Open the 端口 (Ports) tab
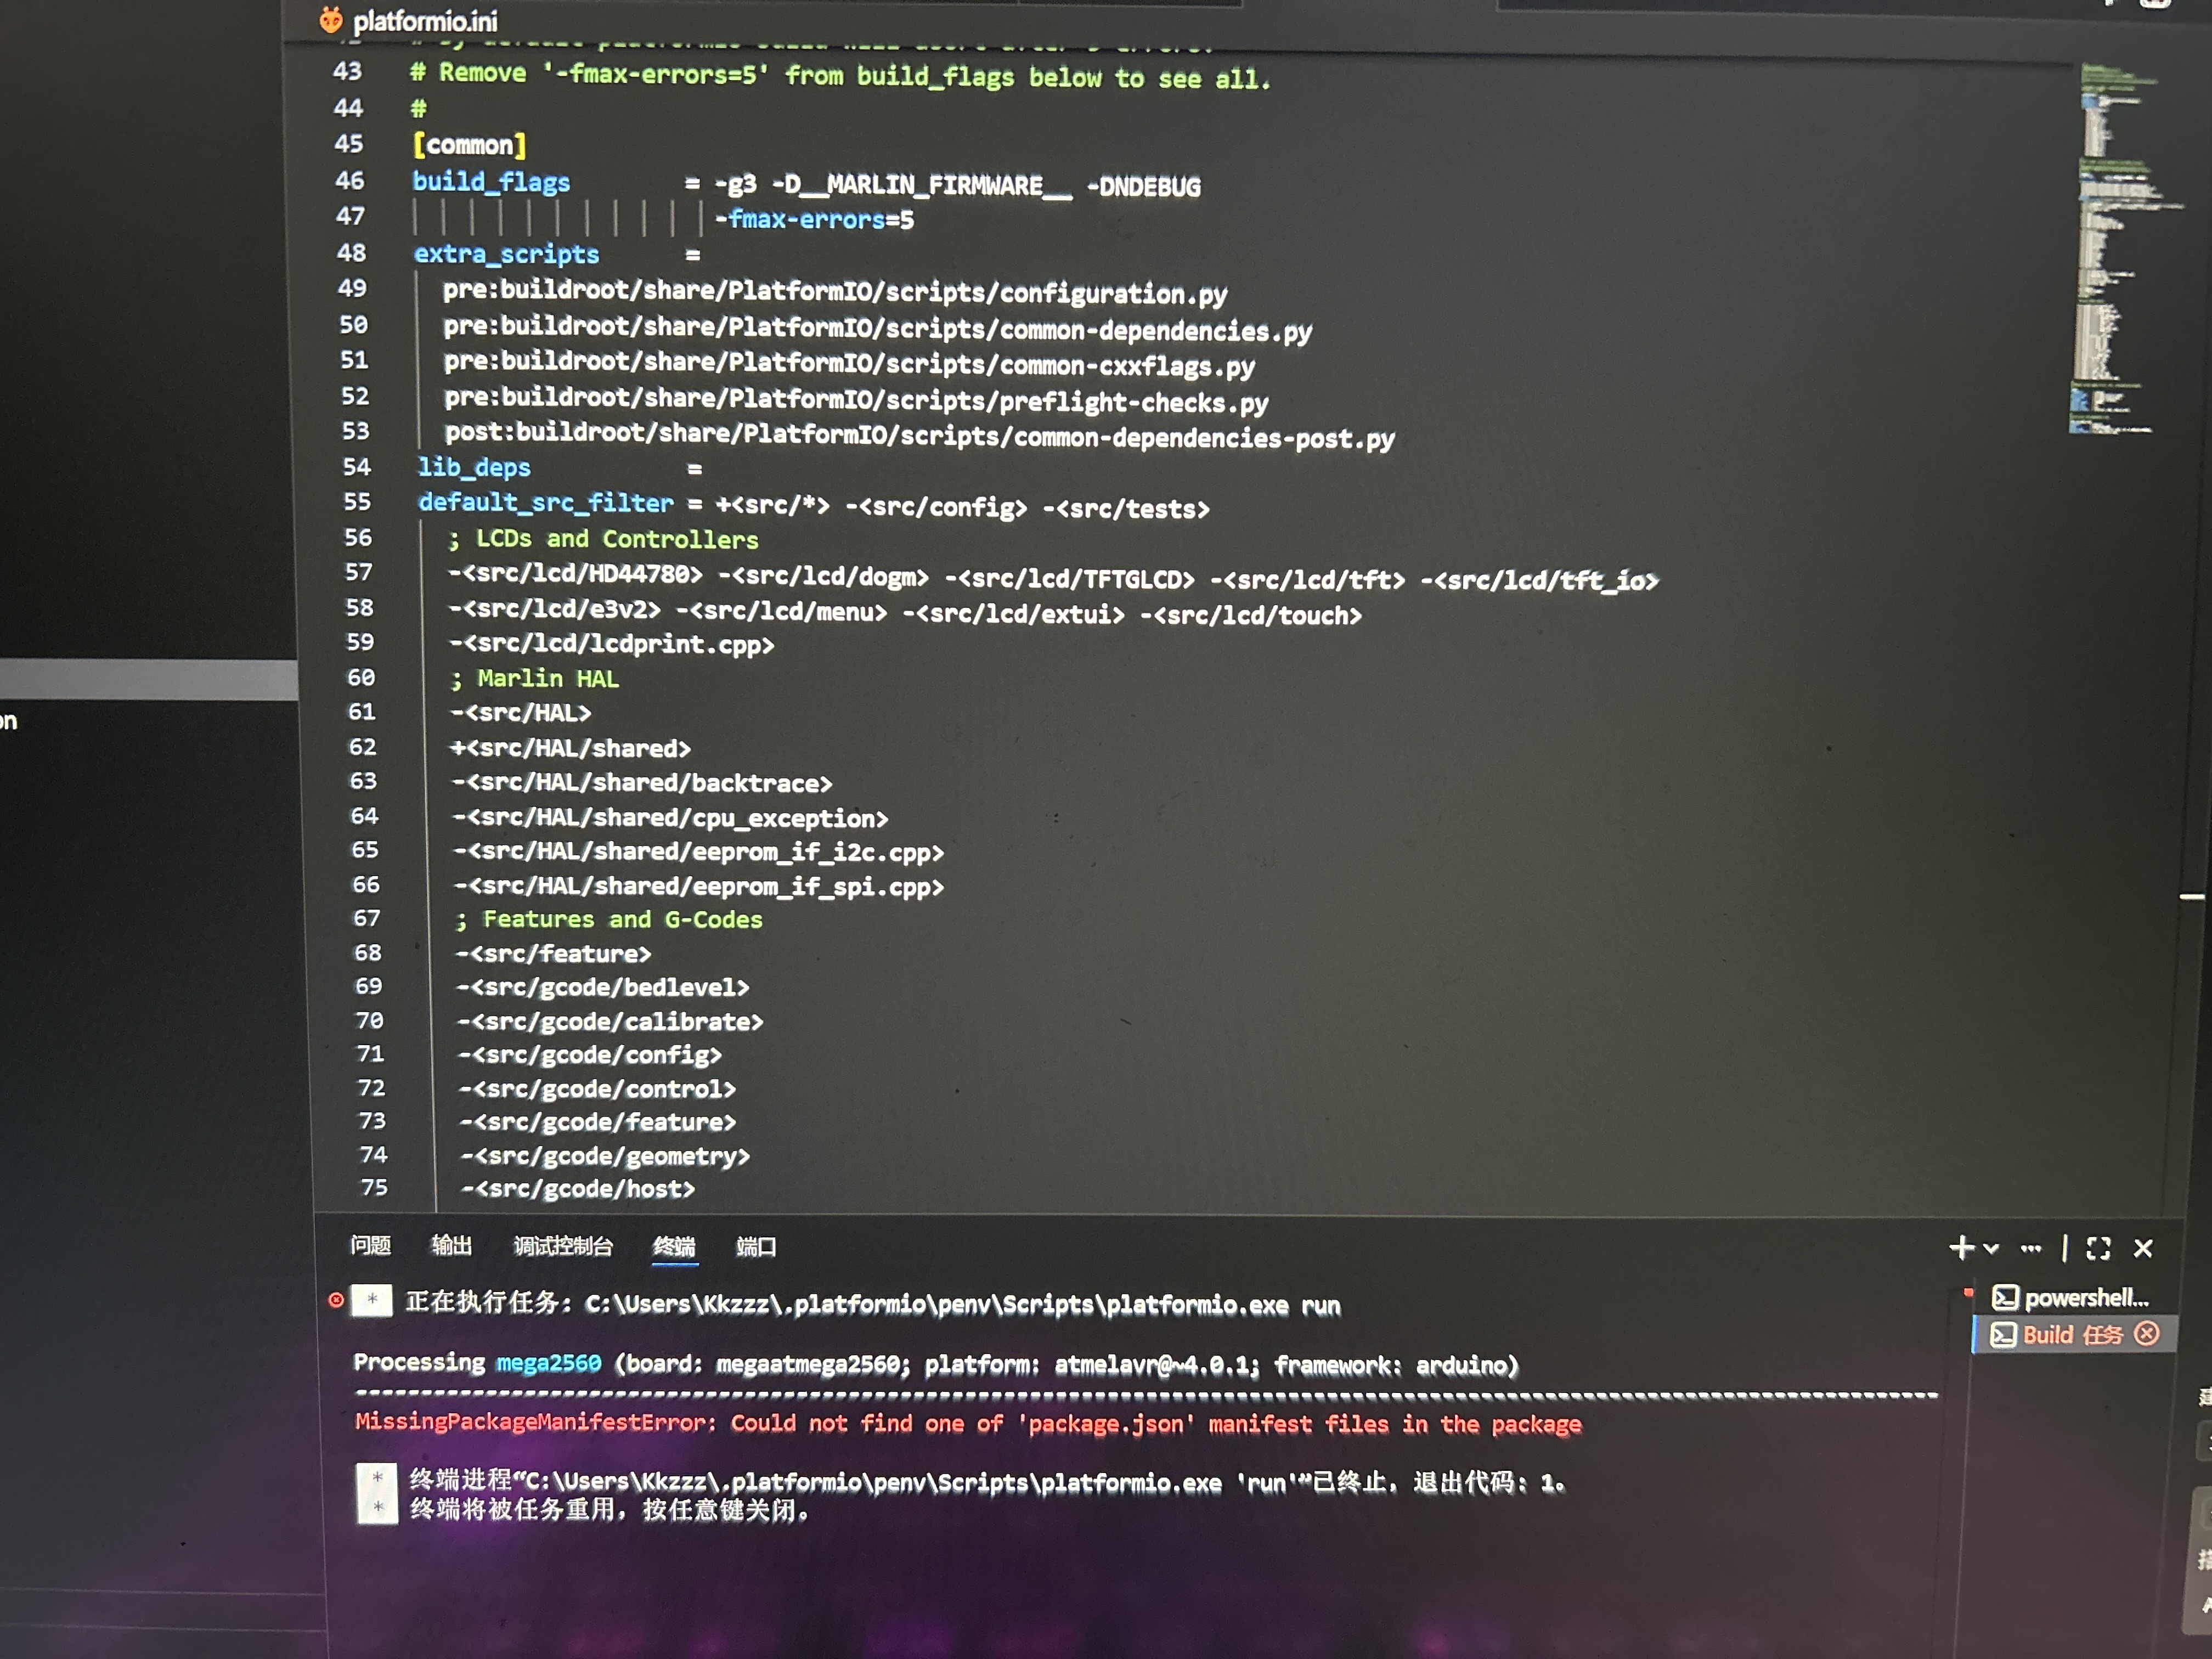2212x1659 pixels. pyautogui.click(x=755, y=1247)
